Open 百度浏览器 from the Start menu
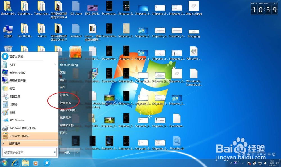 [30, 56]
